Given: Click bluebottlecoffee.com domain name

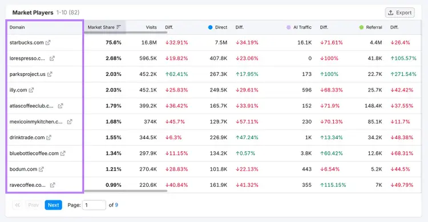Looking at the screenshot, I should click(34, 154).
